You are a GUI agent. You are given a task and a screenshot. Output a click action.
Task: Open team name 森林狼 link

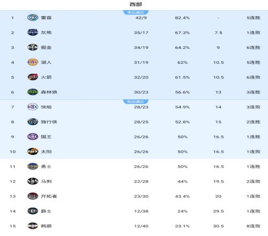coord(49,92)
